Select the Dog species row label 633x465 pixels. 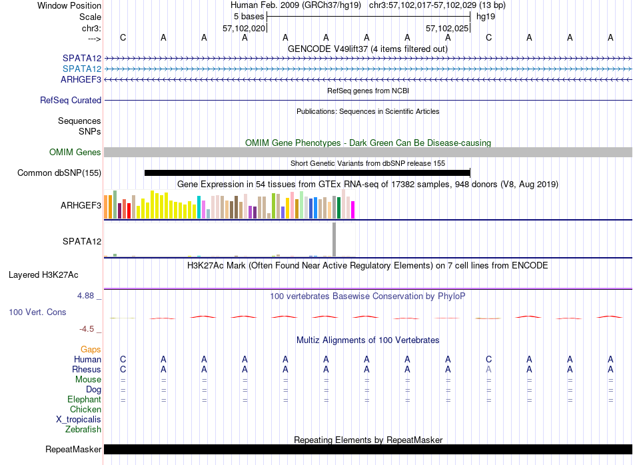pyautogui.click(x=93, y=390)
